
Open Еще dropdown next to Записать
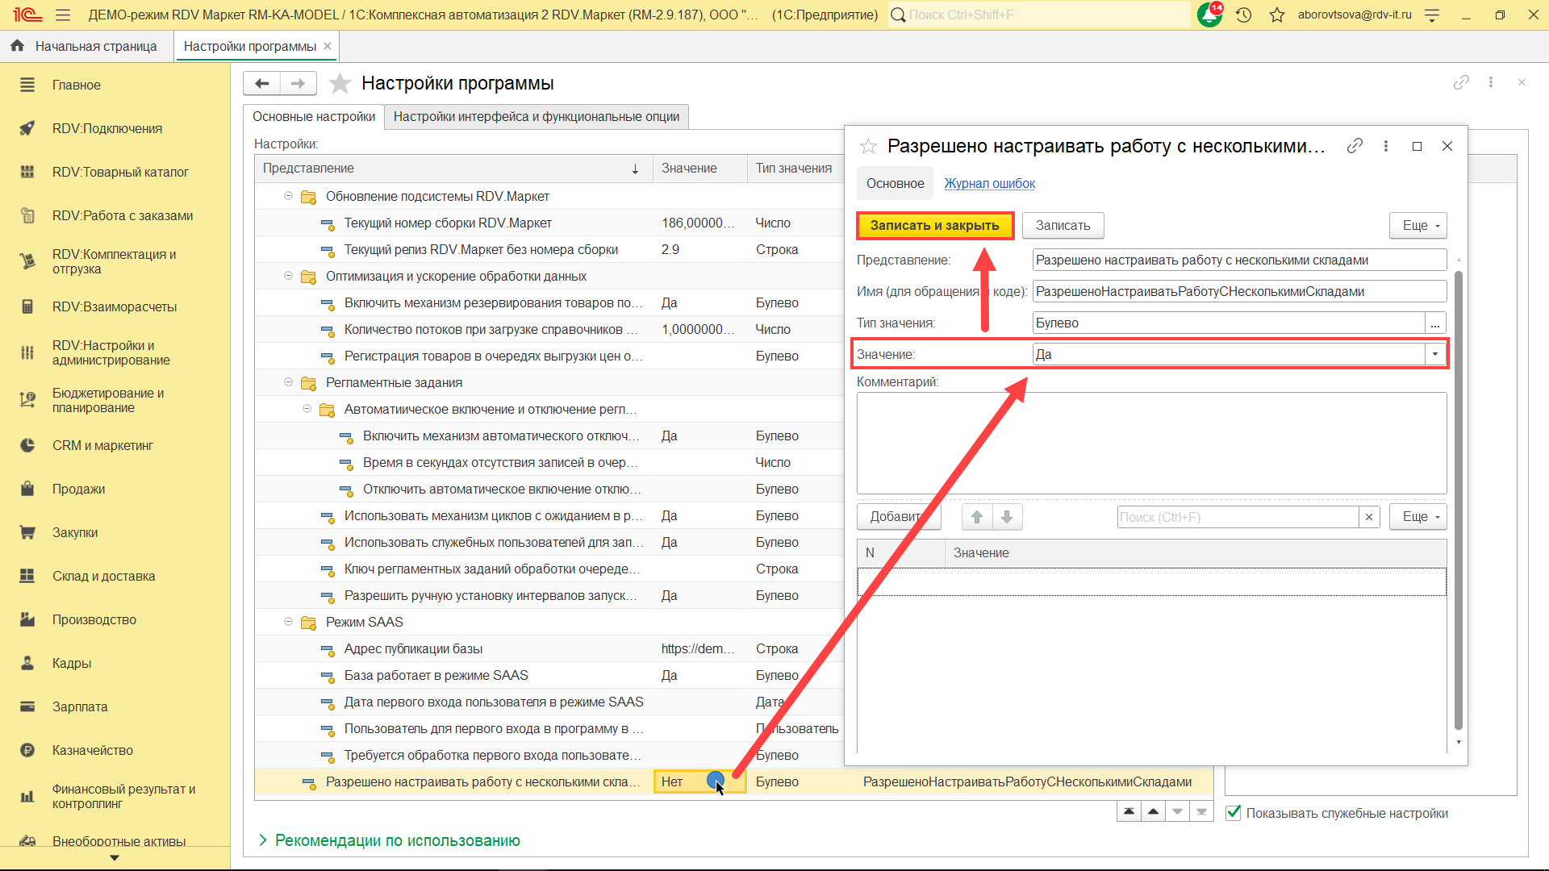(1417, 225)
